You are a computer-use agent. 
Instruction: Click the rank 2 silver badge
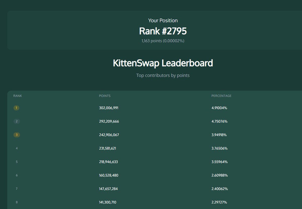17,121
